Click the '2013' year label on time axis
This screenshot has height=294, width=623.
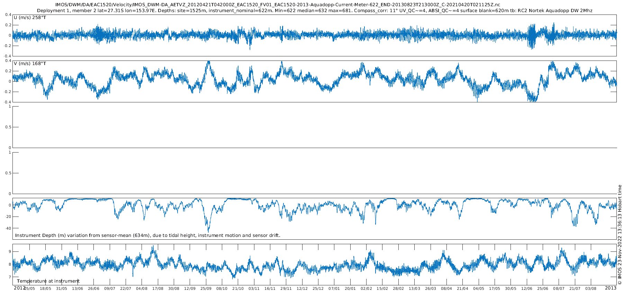tap(611, 288)
